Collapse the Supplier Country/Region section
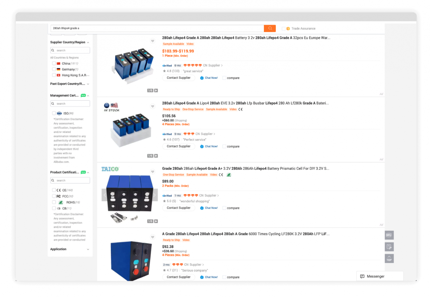Viewport: 430px width, 297px height. coord(88,42)
